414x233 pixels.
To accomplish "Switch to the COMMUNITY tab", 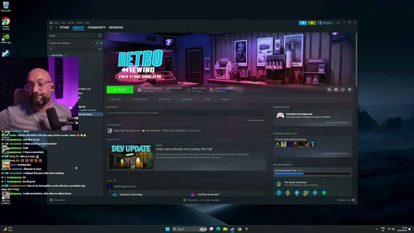I will (97, 28).
